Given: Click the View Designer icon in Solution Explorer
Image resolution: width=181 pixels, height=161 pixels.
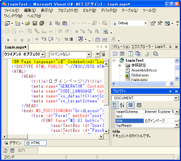Looking at the screenshot, I should 122,54.
